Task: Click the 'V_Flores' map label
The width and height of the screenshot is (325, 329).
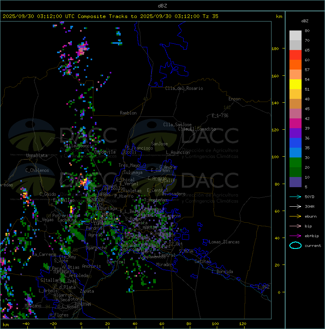Action: pos(59,315)
